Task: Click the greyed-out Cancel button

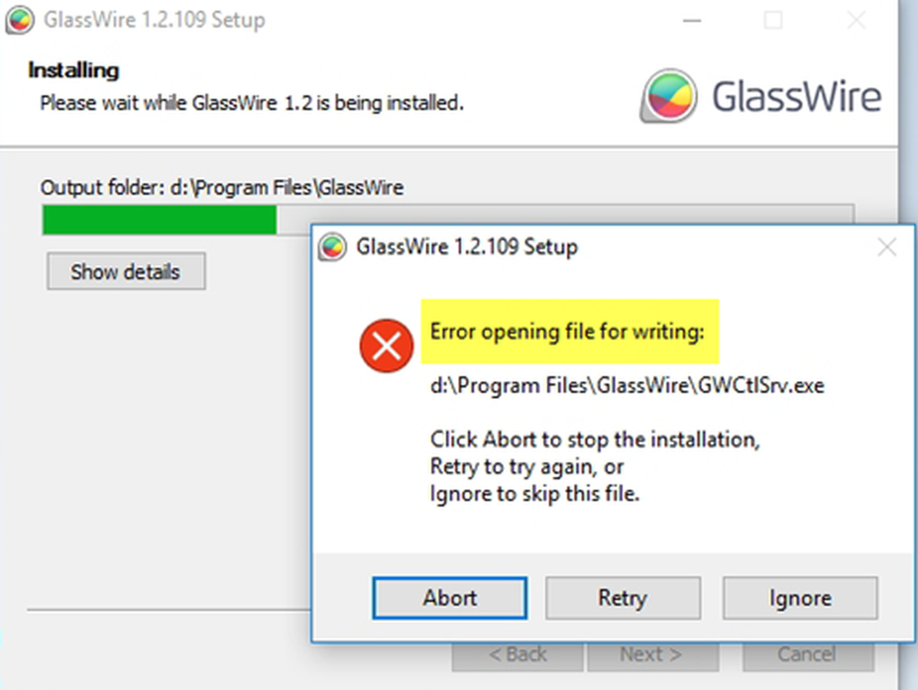Action: coord(808,655)
